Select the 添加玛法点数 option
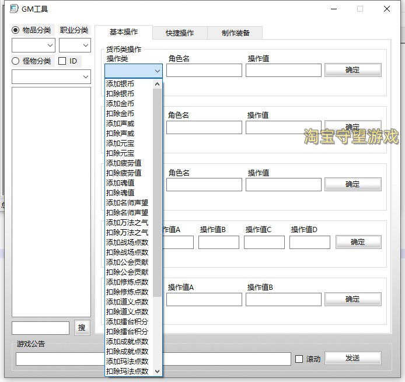 (x=129, y=362)
